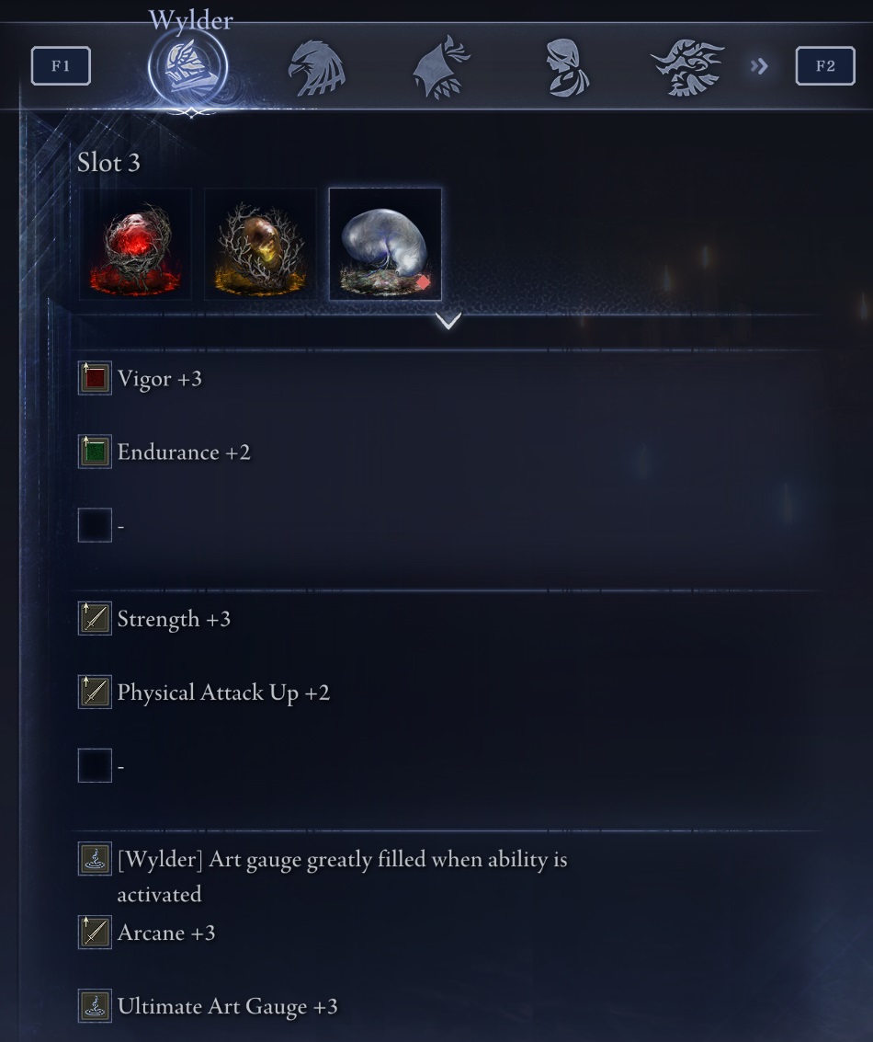Image resolution: width=873 pixels, height=1042 pixels.
Task: Select the Physical Attack Up +2 effect
Action: pyautogui.click(x=205, y=693)
